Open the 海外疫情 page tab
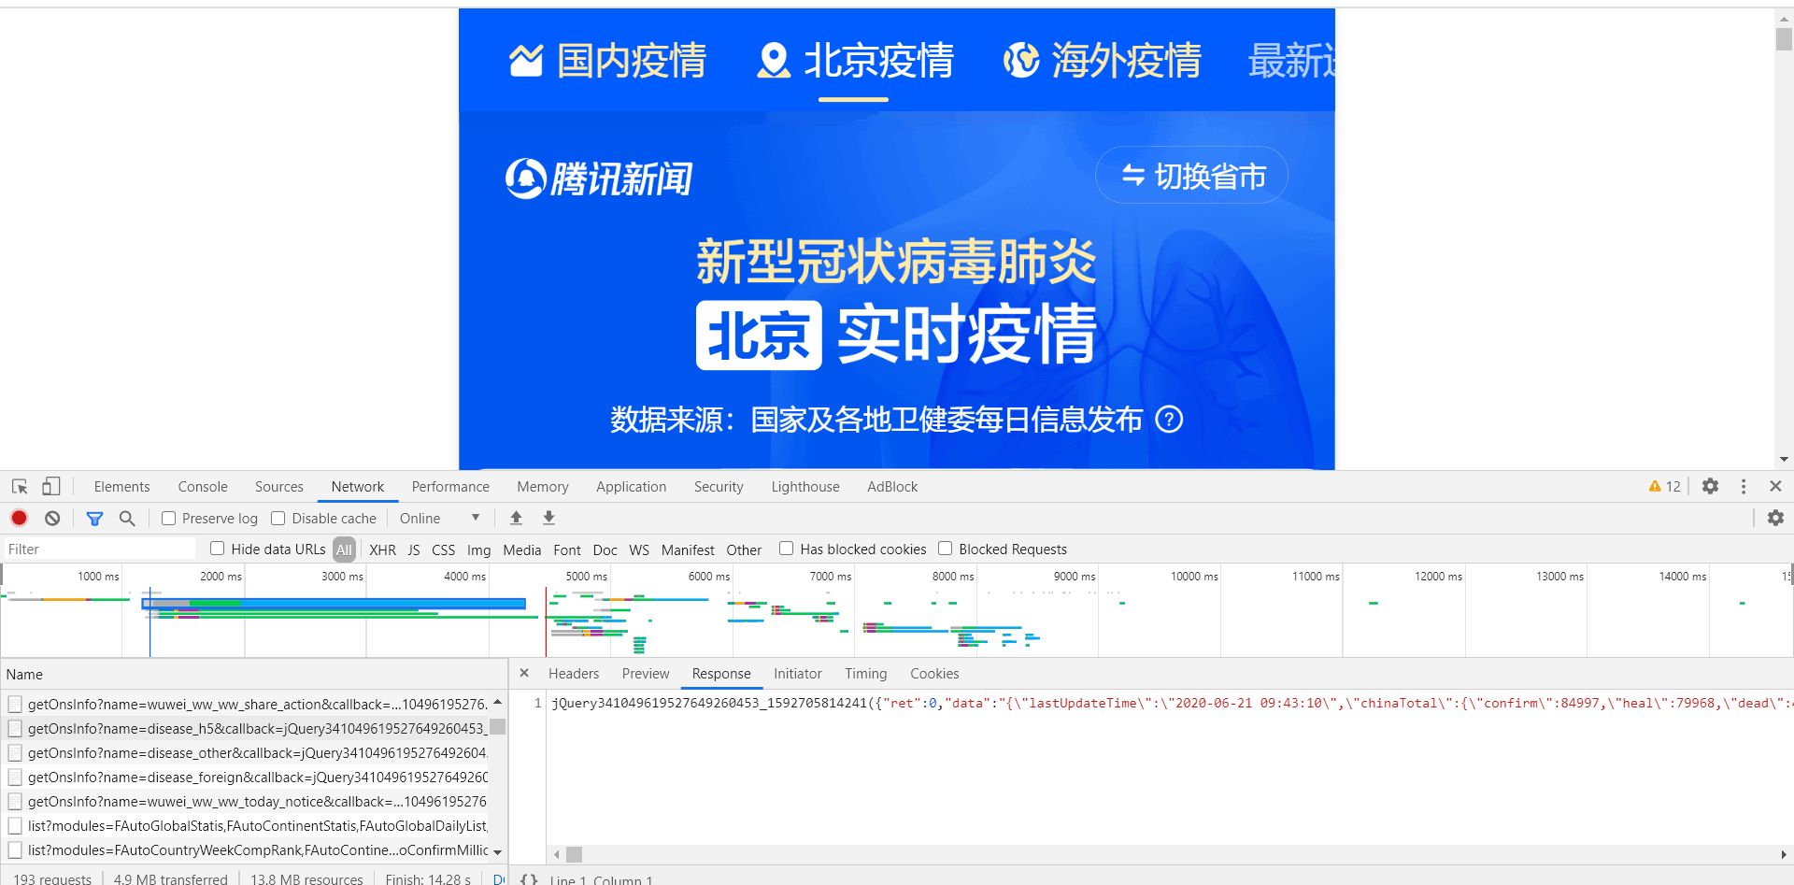 pos(1103,61)
